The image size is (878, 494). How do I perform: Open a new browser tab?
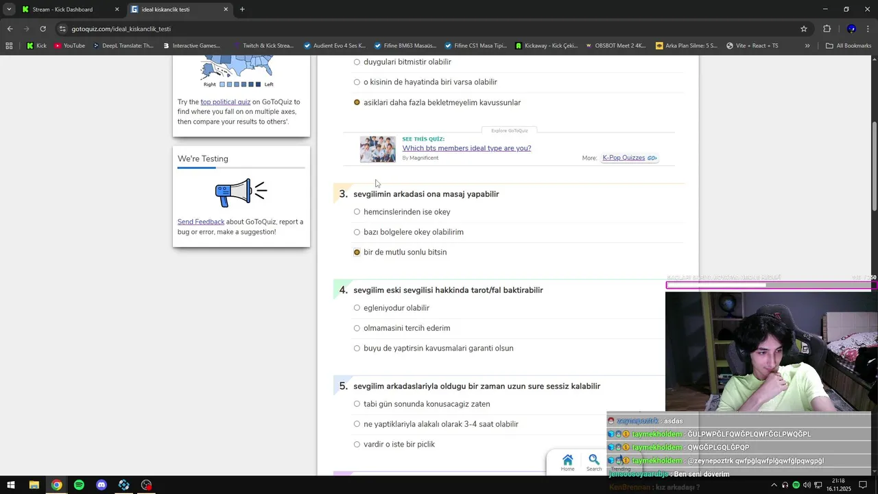(242, 10)
